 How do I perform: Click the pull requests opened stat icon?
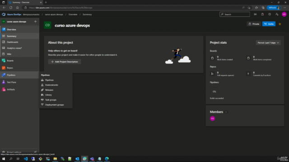(212, 74)
